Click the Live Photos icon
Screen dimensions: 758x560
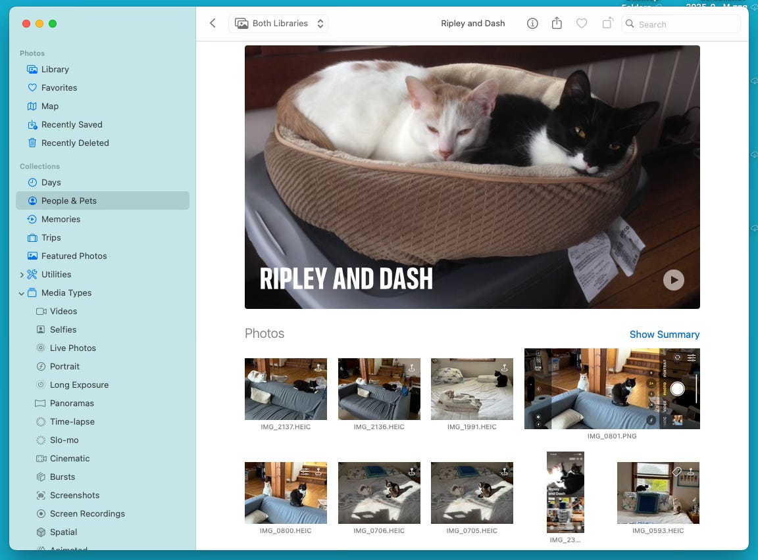(41, 348)
